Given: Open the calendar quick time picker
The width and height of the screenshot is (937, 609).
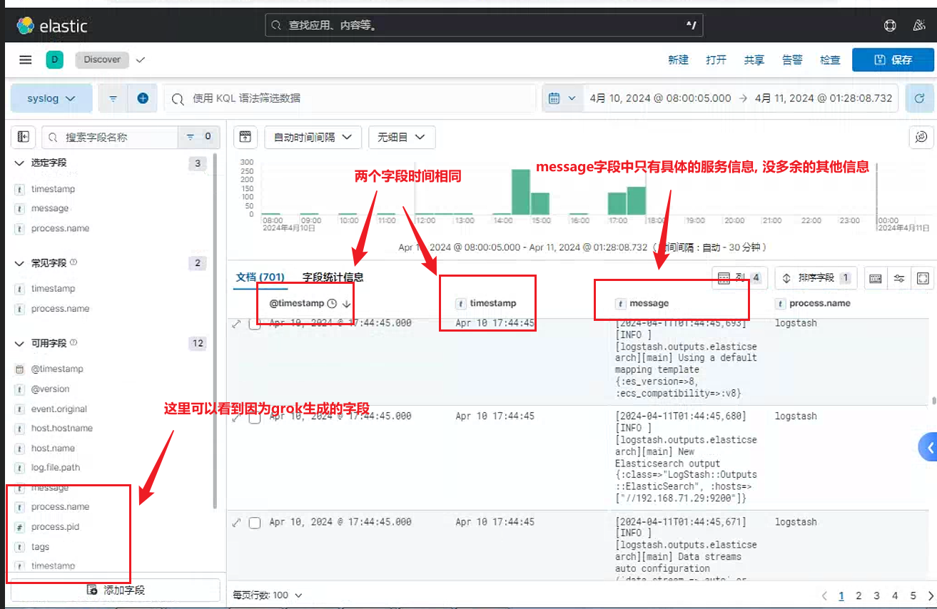Looking at the screenshot, I should (562, 98).
